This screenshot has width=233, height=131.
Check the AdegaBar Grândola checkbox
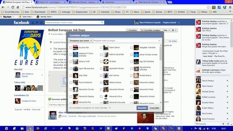pyautogui.click(x=131, y=48)
